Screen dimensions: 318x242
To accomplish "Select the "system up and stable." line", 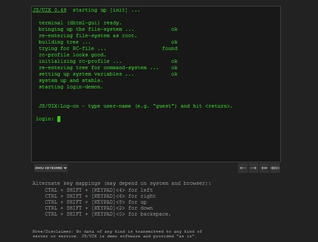I will (x=71, y=81).
